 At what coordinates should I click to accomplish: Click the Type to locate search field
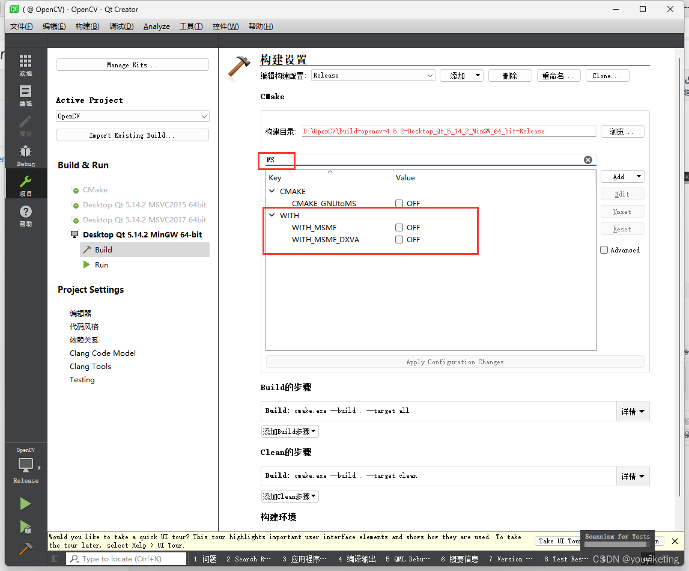pos(126,559)
